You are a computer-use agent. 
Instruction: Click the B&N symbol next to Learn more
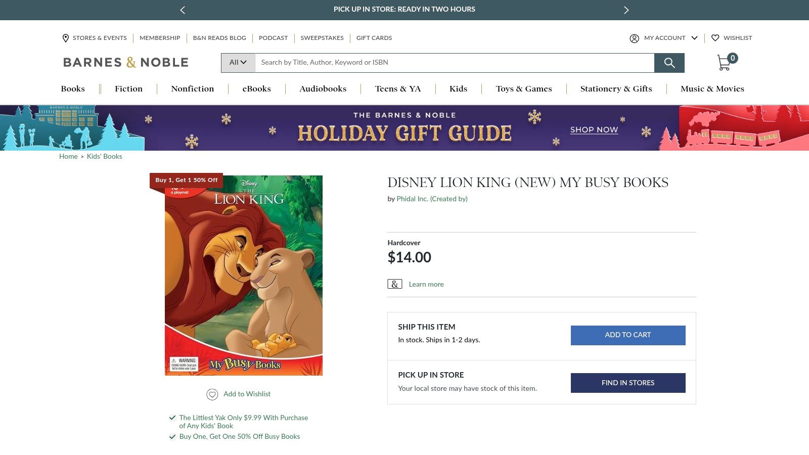[x=394, y=284]
